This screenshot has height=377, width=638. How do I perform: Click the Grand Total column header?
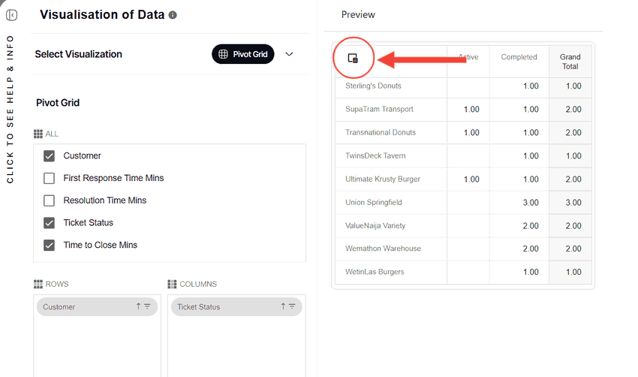click(570, 62)
